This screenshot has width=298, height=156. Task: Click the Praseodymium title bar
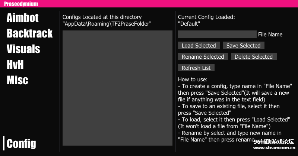coord(149,4)
